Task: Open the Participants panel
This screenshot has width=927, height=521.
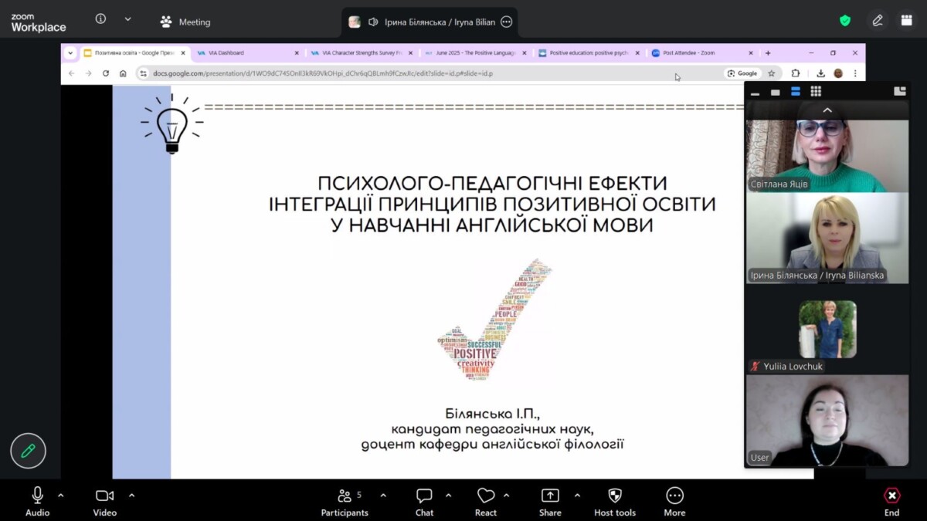Action: [345, 501]
